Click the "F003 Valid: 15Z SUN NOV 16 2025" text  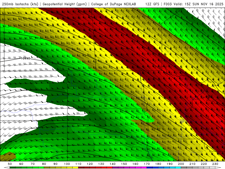pyautogui.click(x=193, y=4)
